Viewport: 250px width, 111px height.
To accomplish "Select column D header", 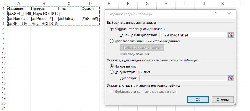I will click(x=90, y=3).
